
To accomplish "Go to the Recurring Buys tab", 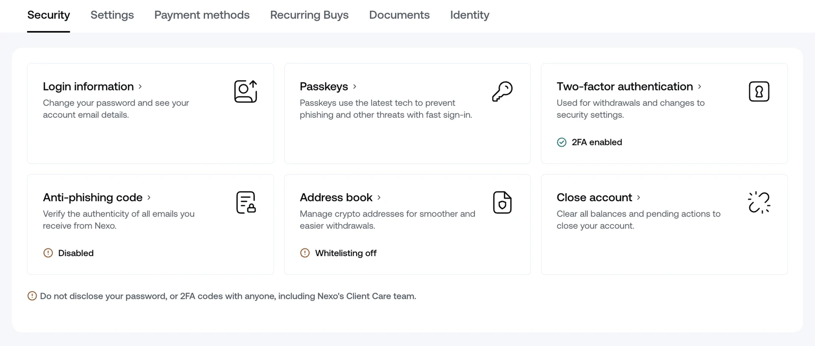I will (309, 15).
